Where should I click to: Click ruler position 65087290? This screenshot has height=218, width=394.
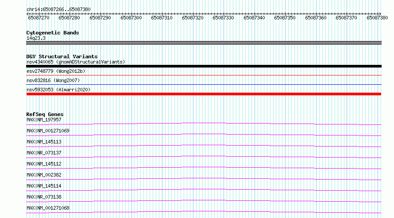click(100, 18)
